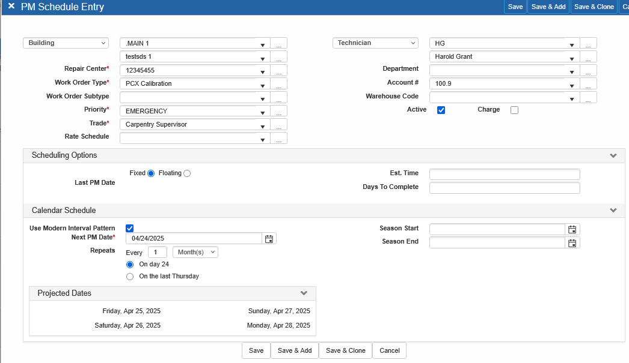629x363 pixels.
Task: Click the bottom Save & Clone button
Action: click(345, 350)
